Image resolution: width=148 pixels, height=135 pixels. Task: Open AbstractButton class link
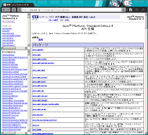pos(9,62)
